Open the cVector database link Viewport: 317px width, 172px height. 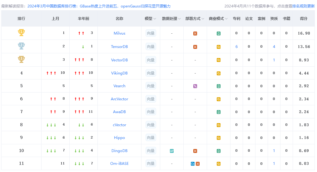(x=120, y=125)
